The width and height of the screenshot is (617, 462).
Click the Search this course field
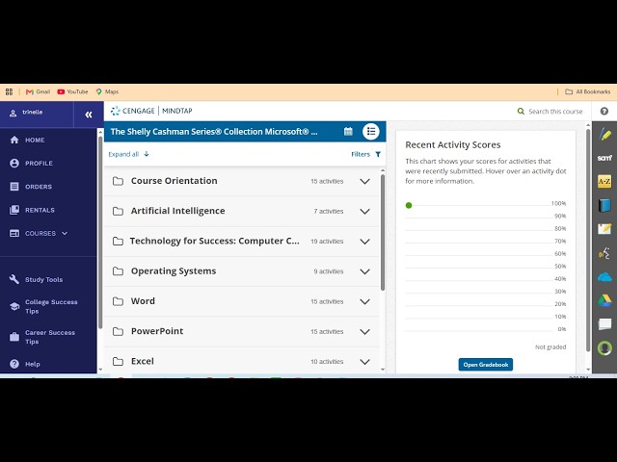click(555, 112)
